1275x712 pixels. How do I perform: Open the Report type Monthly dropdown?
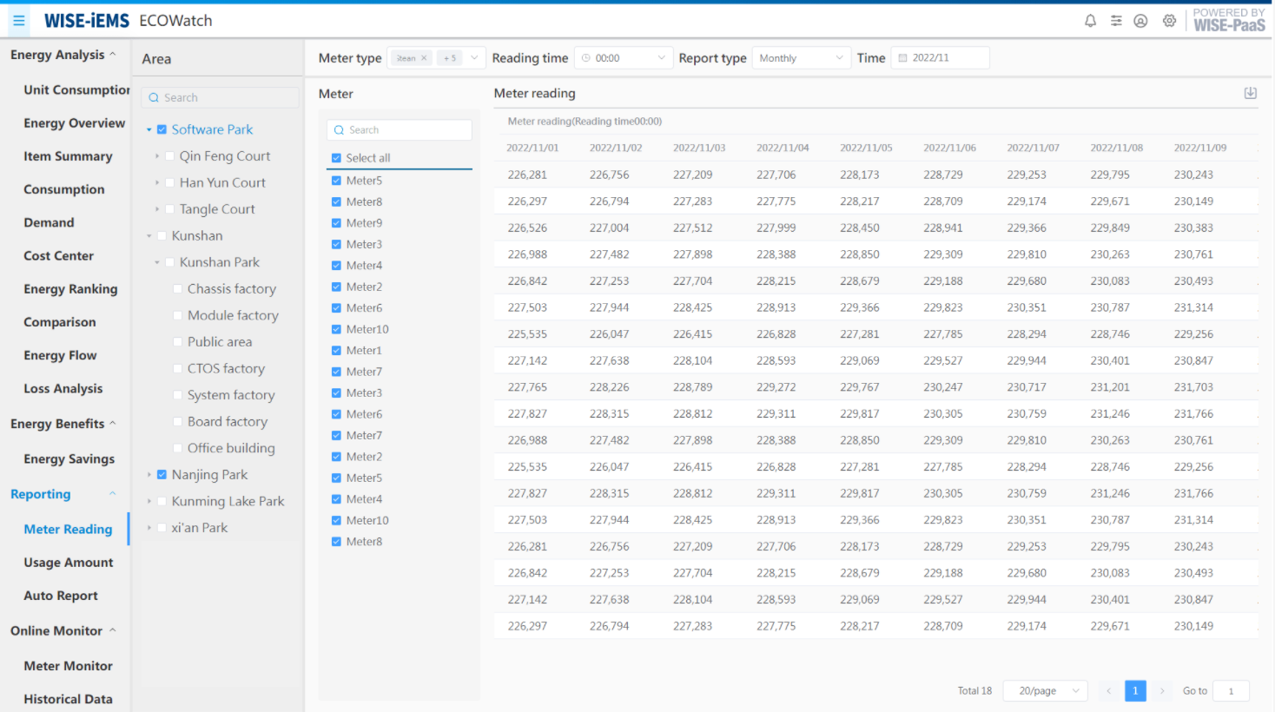[x=800, y=58]
